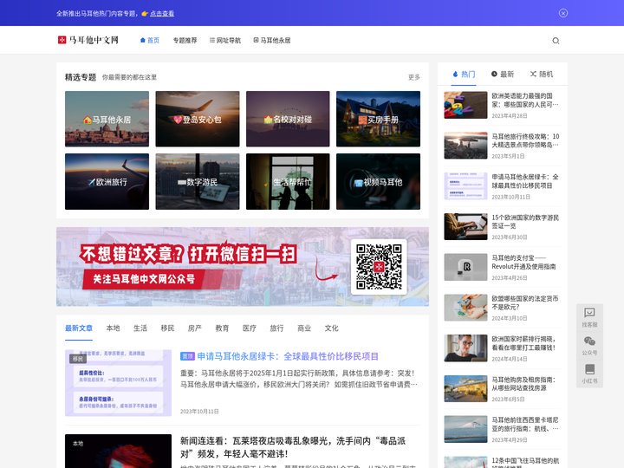The width and height of the screenshot is (624, 468).
Task: Follow the 点击查看 link in banner
Action: pos(162,13)
